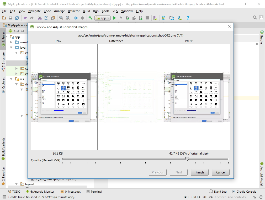Collapse the java tree node

point(11,48)
